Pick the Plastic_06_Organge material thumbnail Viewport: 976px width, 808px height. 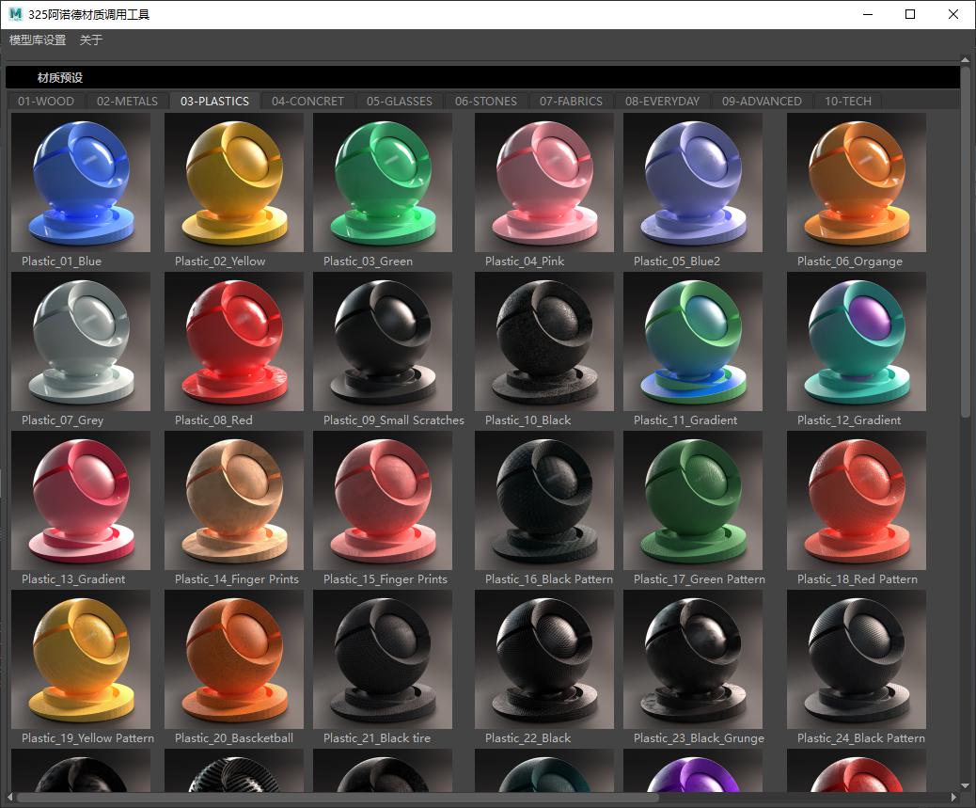[856, 182]
